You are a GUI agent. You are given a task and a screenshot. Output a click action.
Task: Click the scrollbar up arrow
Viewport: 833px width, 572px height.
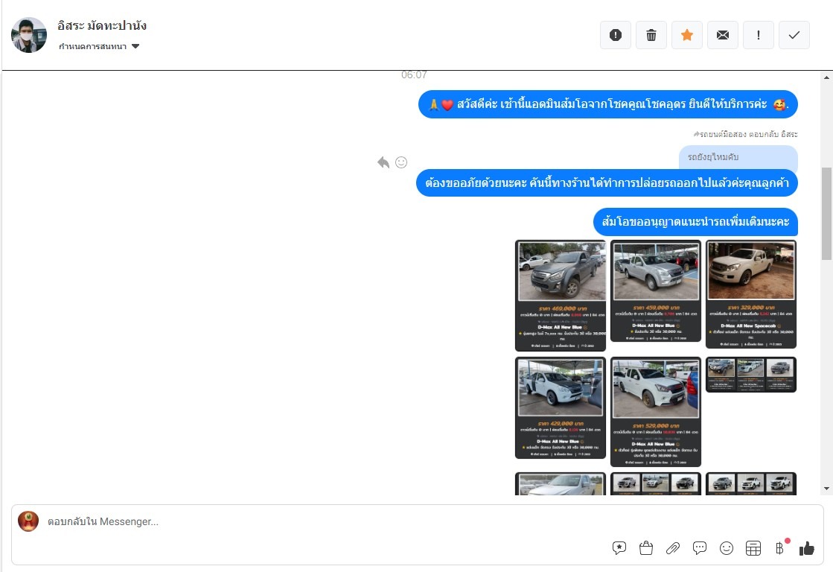coord(826,77)
